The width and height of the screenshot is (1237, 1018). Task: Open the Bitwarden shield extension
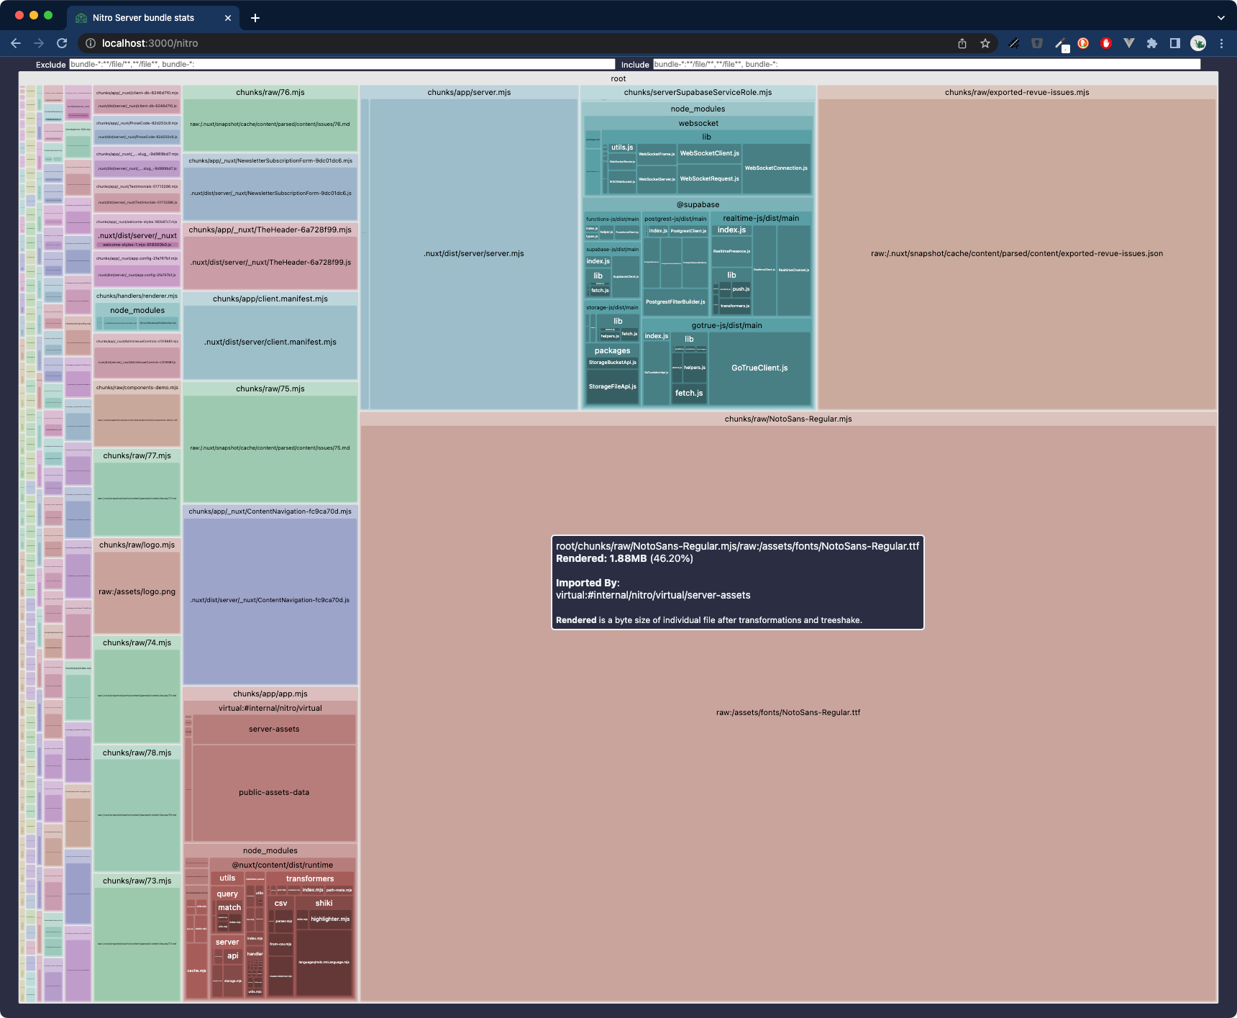click(x=1037, y=43)
